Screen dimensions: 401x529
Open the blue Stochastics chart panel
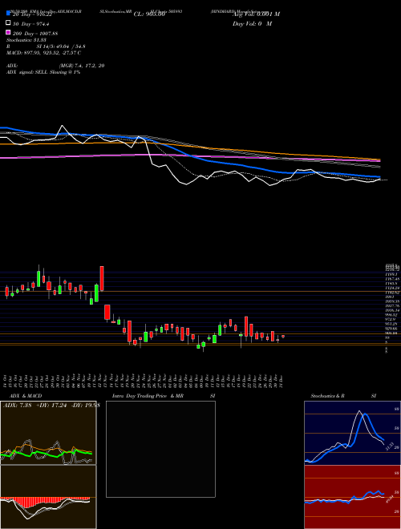click(x=352, y=433)
